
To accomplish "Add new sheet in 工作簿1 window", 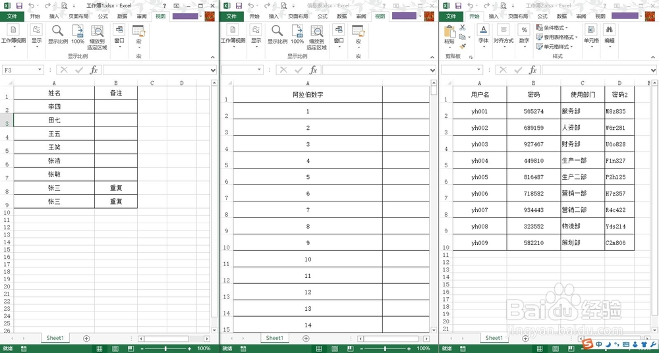I will coord(86,338).
